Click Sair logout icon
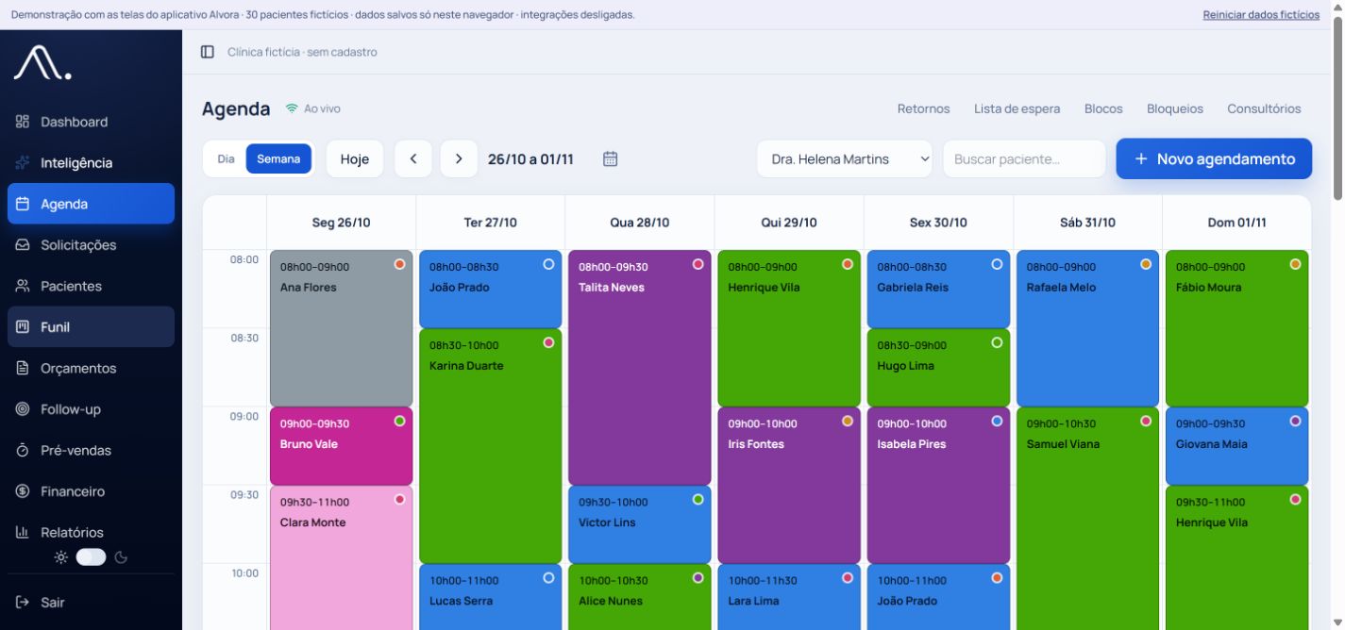The width and height of the screenshot is (1345, 630). pyautogui.click(x=23, y=602)
